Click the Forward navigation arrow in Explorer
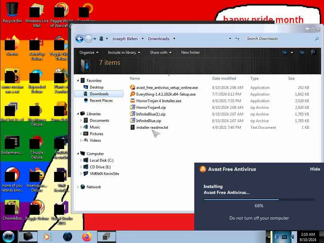 [89, 39]
